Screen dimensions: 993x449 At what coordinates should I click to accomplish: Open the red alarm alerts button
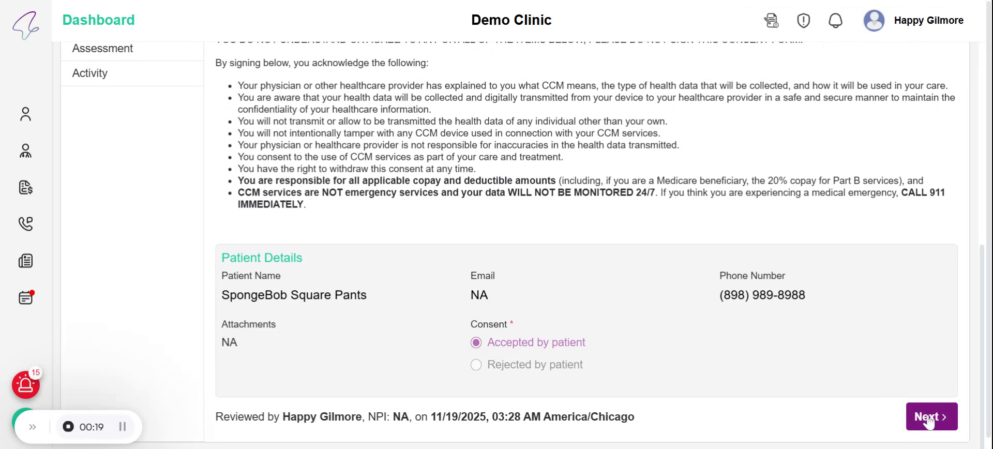click(x=25, y=385)
